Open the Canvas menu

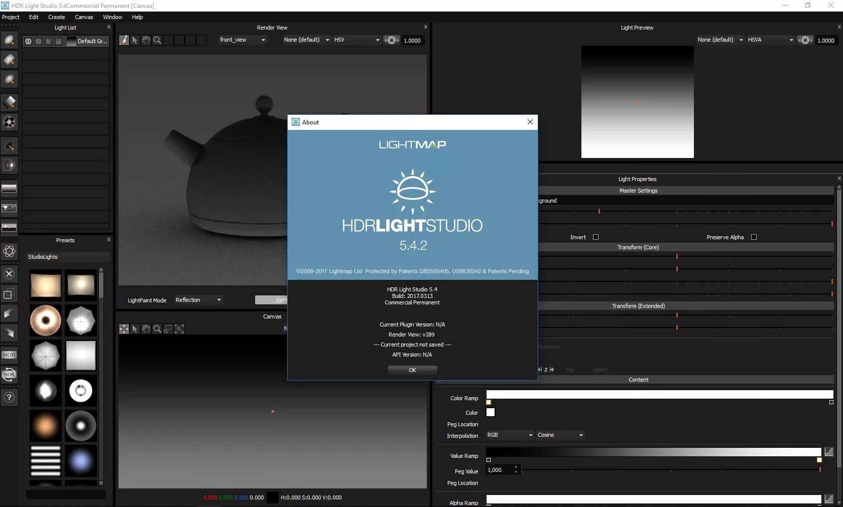(84, 17)
